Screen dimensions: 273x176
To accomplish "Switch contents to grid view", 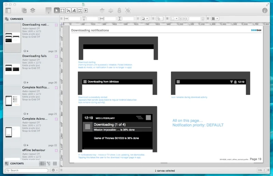I will [x=55, y=163].
